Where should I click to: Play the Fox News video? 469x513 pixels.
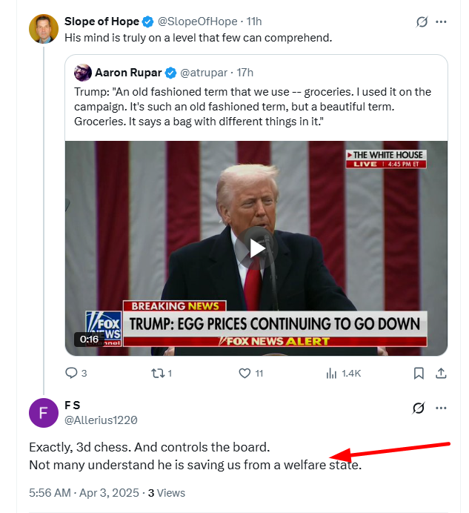pos(256,248)
